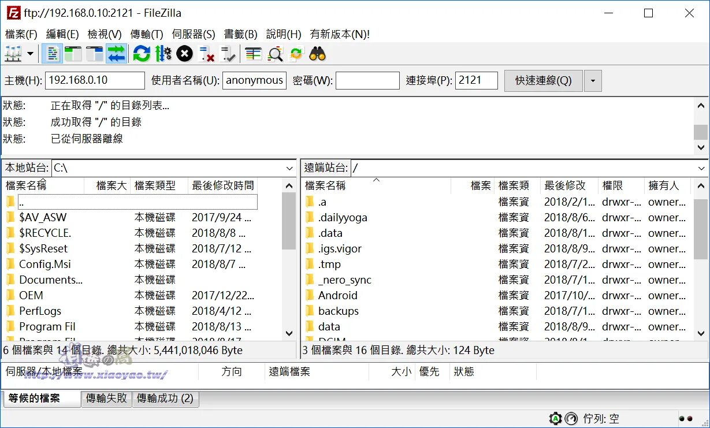710x428 pixels.
Task: Refresh file and folder lists
Action: (142, 54)
